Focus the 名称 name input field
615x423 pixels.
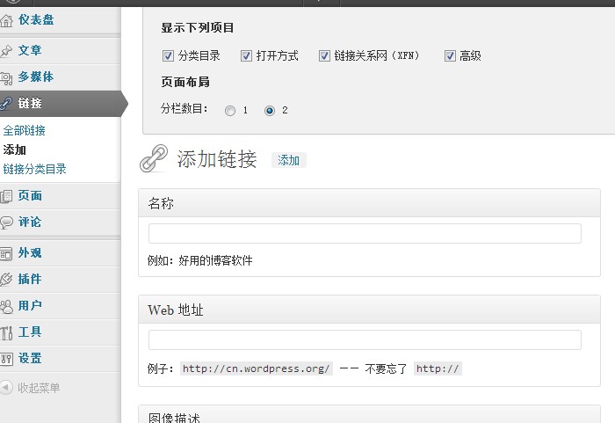click(x=365, y=234)
